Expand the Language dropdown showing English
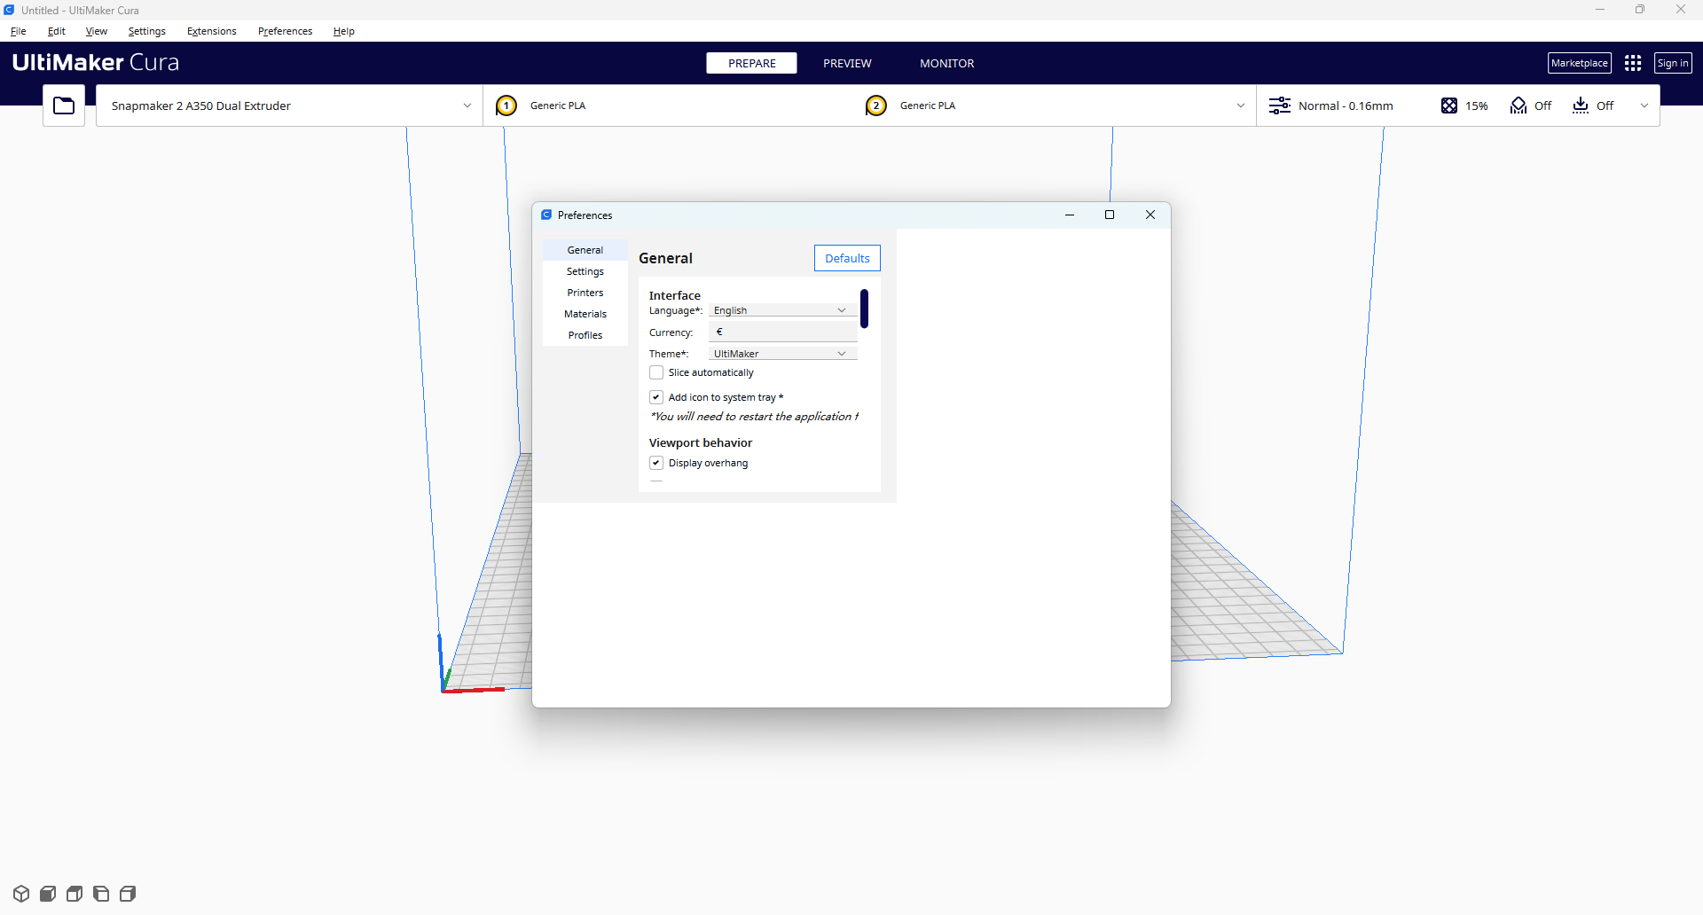The width and height of the screenshot is (1703, 915). coord(782,310)
